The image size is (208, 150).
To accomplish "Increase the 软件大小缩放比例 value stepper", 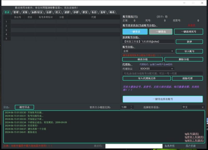I will pos(131,106).
